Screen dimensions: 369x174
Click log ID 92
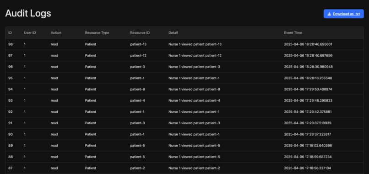(11, 112)
